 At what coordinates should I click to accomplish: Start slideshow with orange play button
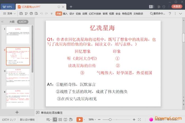point(80,120)
